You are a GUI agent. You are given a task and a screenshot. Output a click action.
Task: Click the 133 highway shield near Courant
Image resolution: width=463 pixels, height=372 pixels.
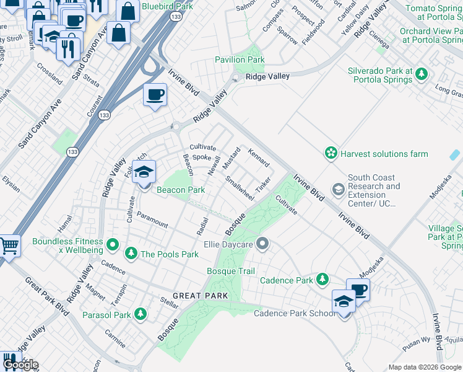[x=105, y=115]
